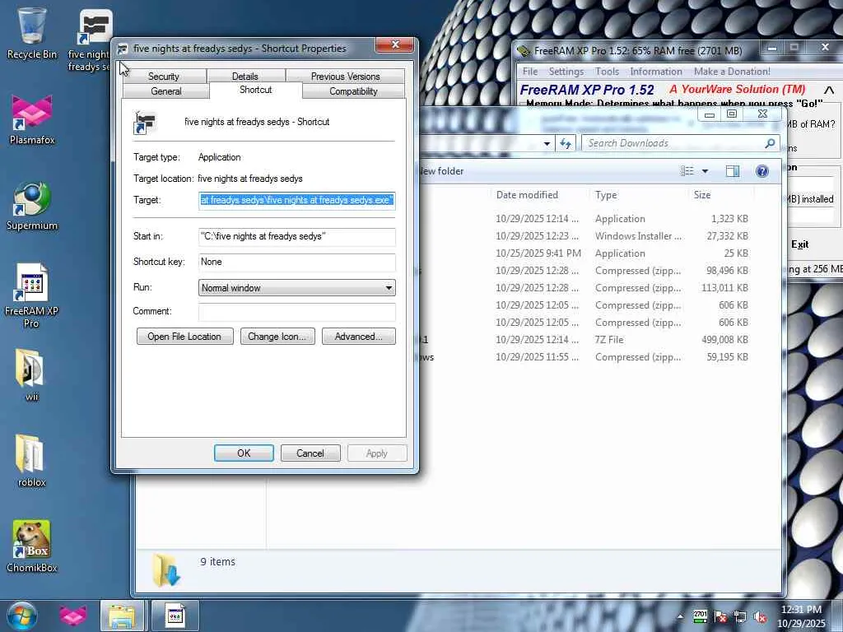Switch to the Previous Versions tab
Viewport: 843px width, 632px height.
point(345,77)
